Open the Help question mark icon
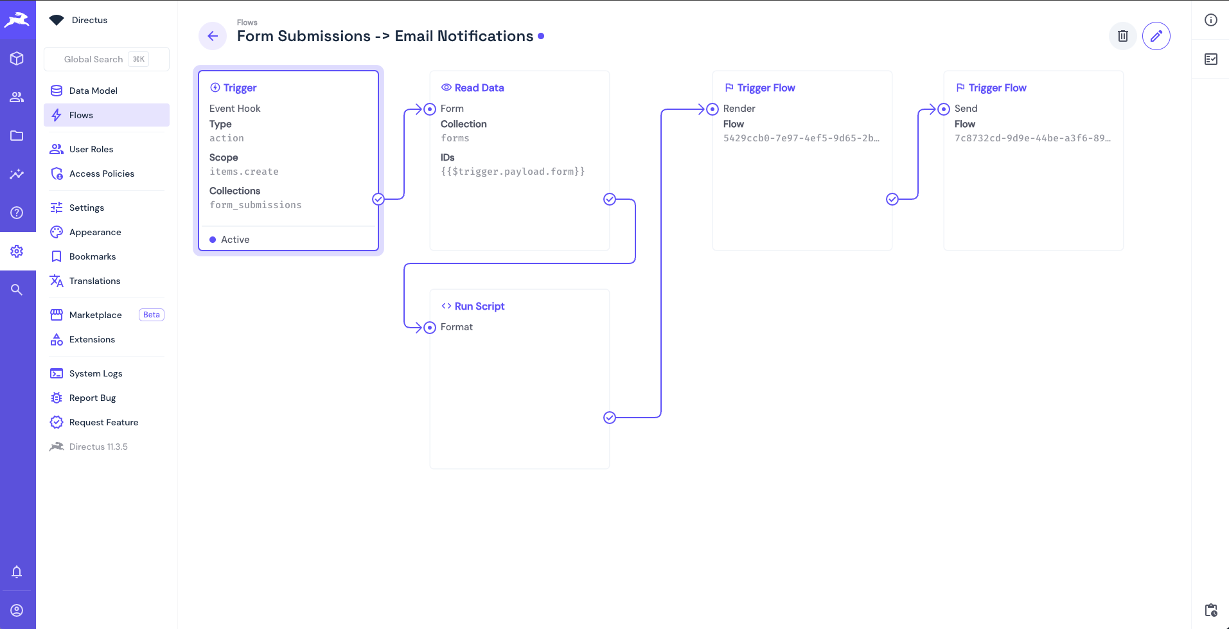Image resolution: width=1229 pixels, height=629 pixels. [17, 213]
